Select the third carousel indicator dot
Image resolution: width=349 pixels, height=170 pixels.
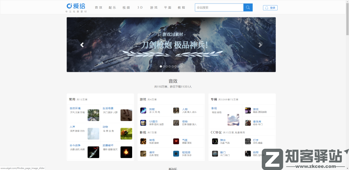tap(167, 66)
